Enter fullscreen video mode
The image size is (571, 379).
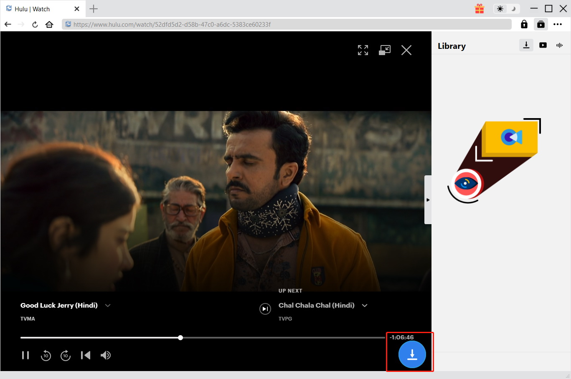coord(363,50)
